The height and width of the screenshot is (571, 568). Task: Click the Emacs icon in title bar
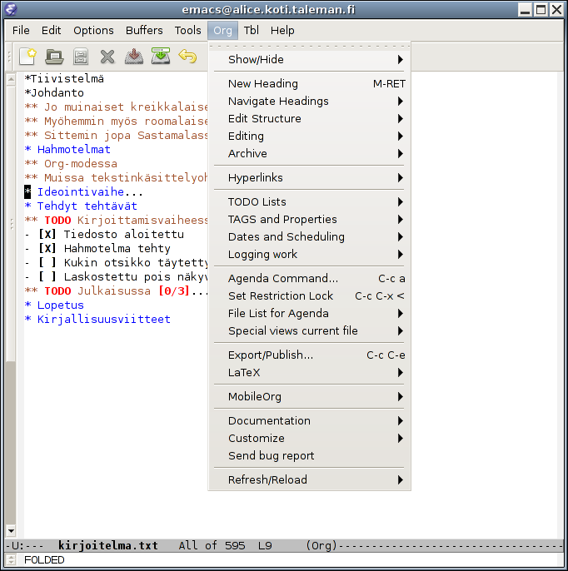click(11, 9)
